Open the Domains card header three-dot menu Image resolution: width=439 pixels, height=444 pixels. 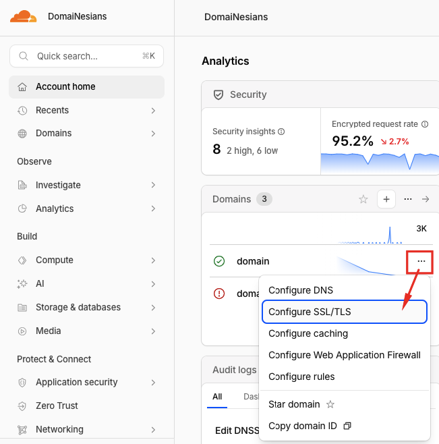coord(408,199)
